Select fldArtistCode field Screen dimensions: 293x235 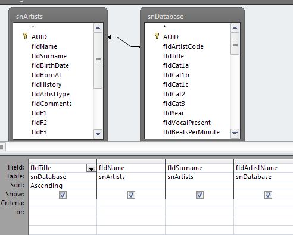pyautogui.click(x=183, y=46)
